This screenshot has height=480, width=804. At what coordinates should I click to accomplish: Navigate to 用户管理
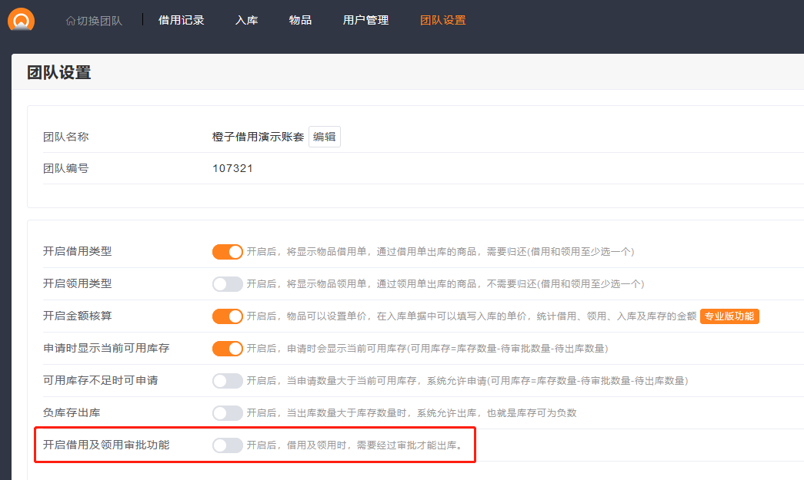(365, 20)
